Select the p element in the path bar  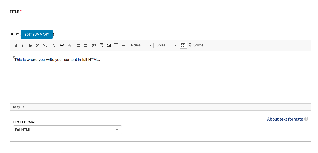[23, 107]
